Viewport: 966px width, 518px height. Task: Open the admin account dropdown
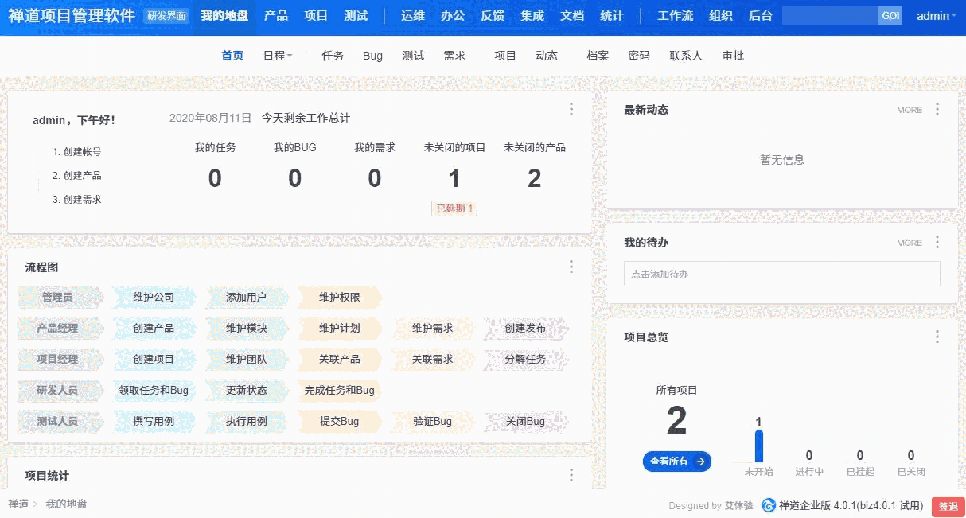click(934, 14)
